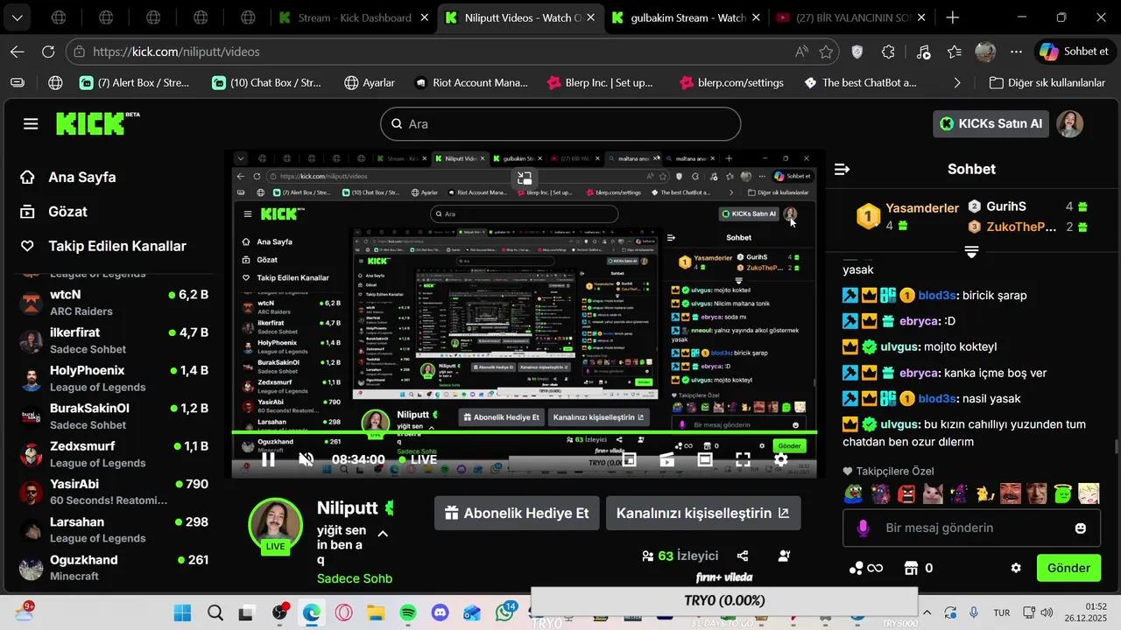Collapse the Sohbet chat panel
The height and width of the screenshot is (630, 1121).
842,169
